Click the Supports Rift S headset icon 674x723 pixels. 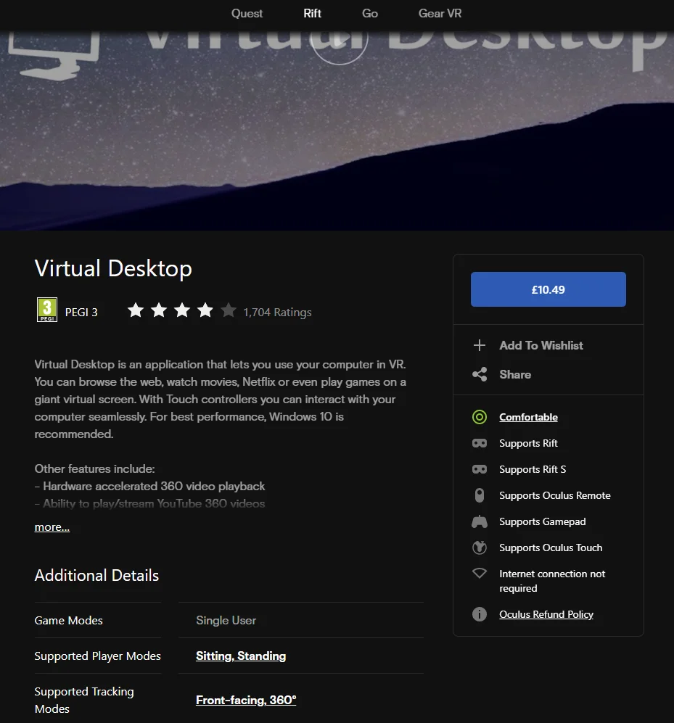coord(480,469)
